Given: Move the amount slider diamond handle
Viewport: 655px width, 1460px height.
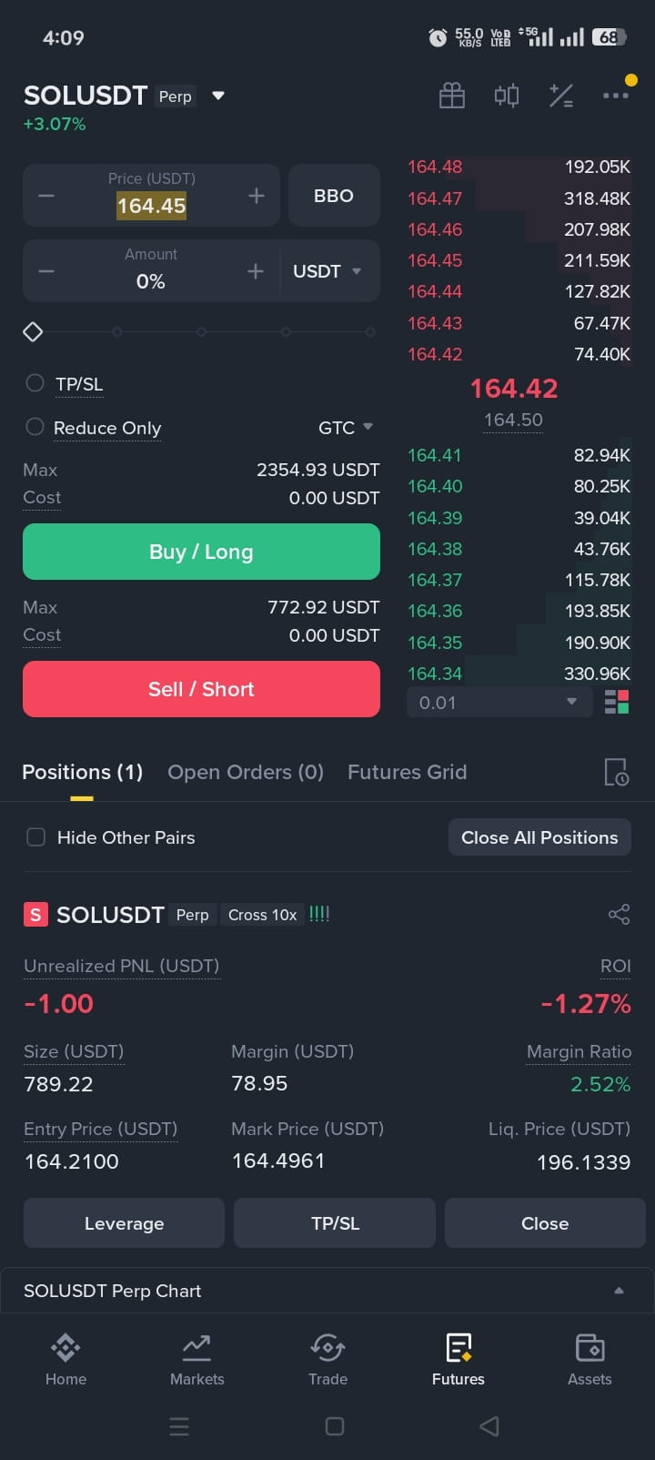Looking at the screenshot, I should [x=33, y=332].
